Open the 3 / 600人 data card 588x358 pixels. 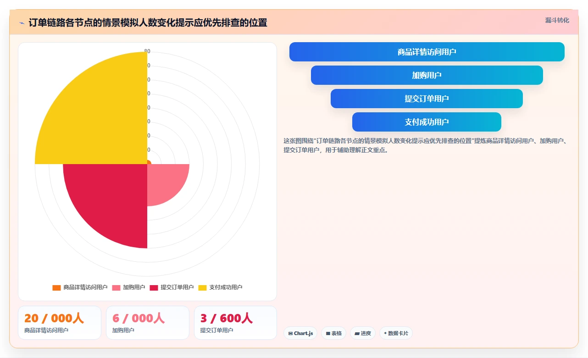pyautogui.click(x=235, y=323)
